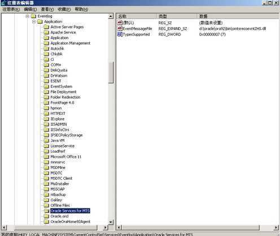This screenshot has height=236, width=280.
Task: Select the ntbackup key
Action: click(58, 195)
